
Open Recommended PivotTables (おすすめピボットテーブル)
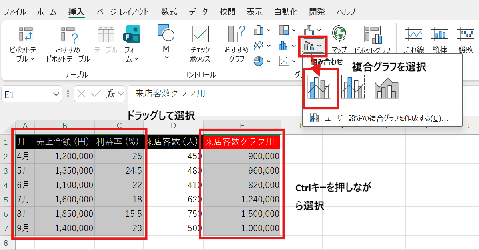[x=68, y=34]
